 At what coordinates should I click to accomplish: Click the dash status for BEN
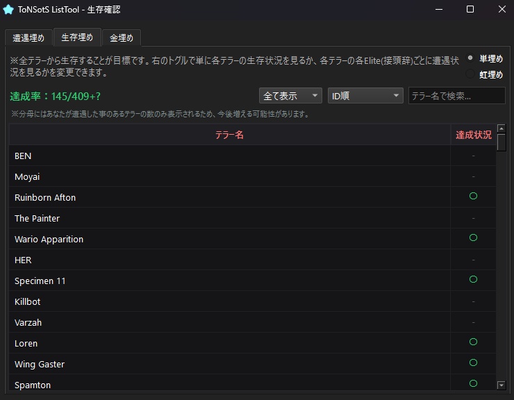473,156
